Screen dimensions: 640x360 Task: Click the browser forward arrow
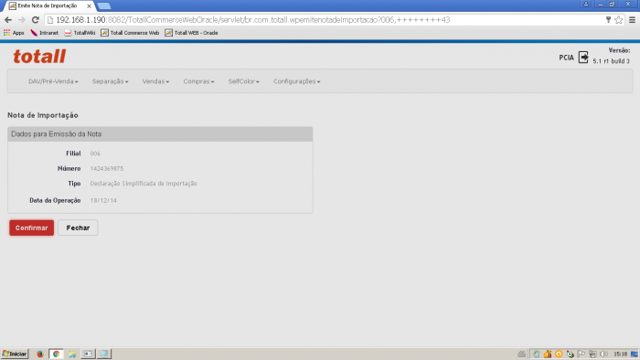pyautogui.click(x=22, y=19)
